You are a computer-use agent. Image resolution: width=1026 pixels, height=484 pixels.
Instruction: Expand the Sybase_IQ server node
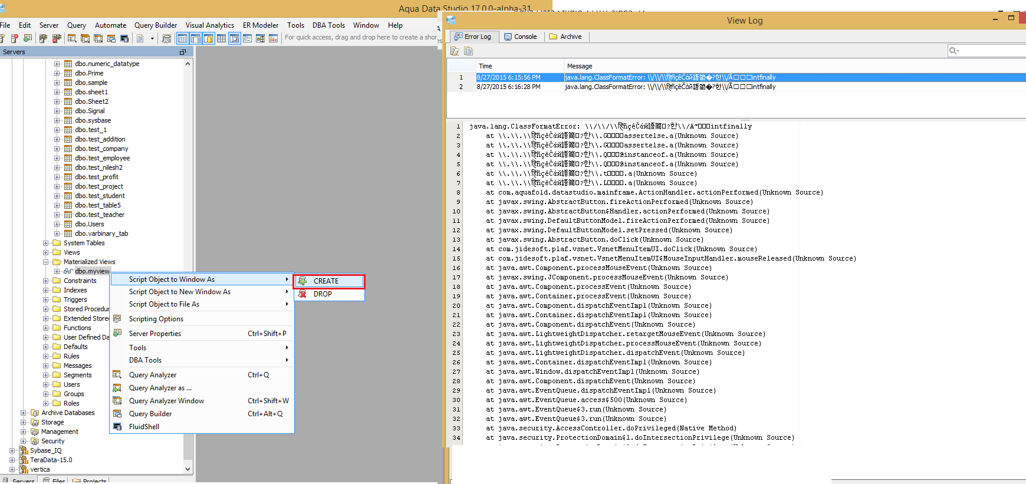click(12, 450)
